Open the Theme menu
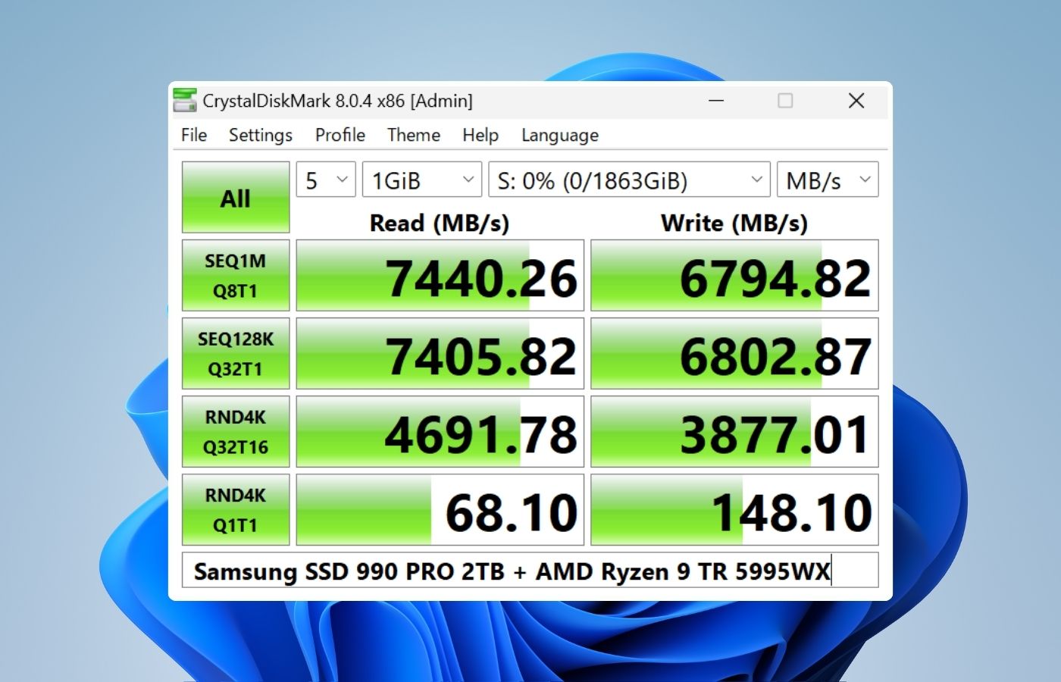 tap(413, 135)
